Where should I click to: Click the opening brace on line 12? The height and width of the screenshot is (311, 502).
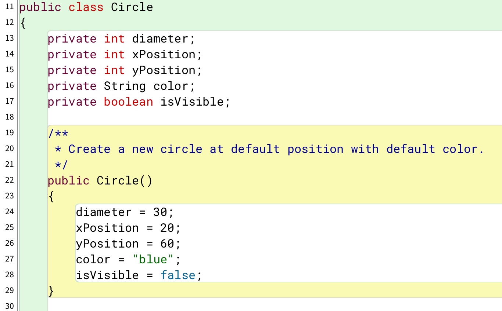[23, 23]
